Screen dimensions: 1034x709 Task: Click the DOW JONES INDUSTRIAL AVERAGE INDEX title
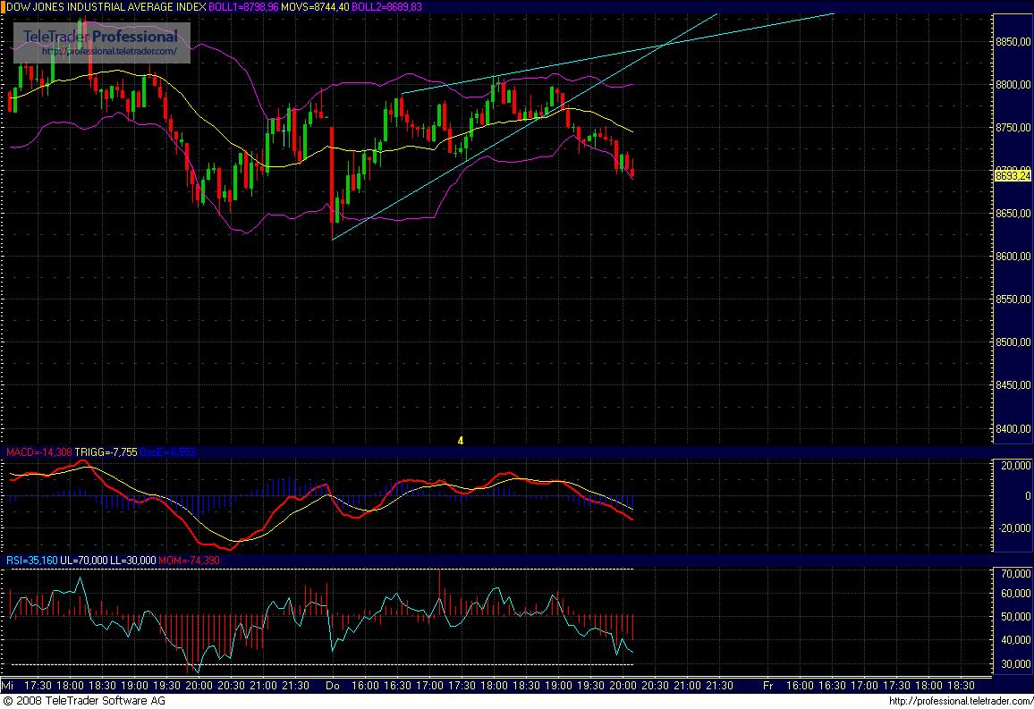pos(106,6)
